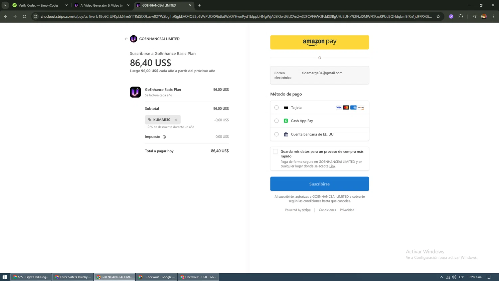This screenshot has height=281, width=499.
Task: Click the Cash App green dollar icon
Action: pyautogui.click(x=286, y=121)
